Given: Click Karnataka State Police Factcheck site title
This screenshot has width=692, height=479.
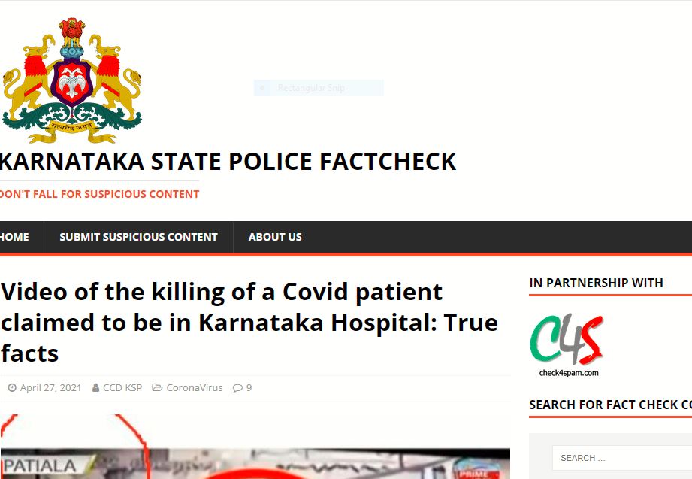Looking at the screenshot, I should point(228,161).
